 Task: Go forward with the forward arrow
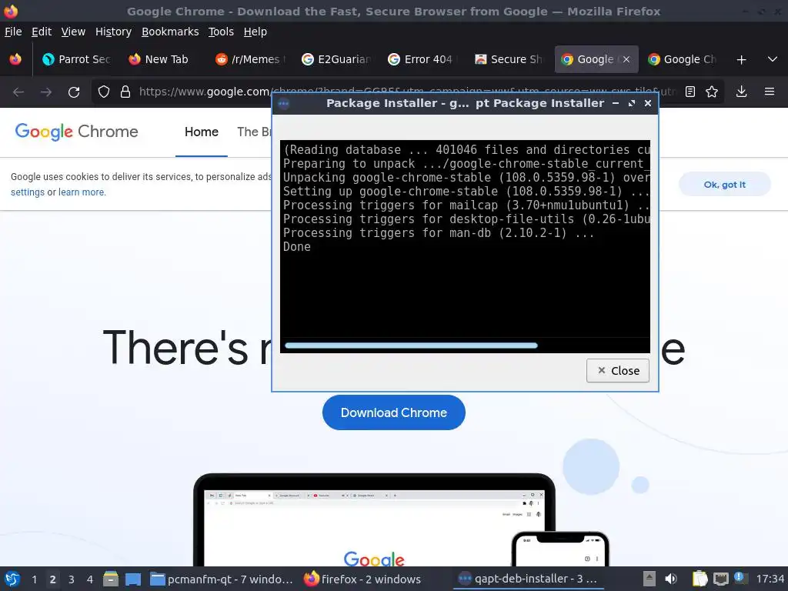click(x=46, y=92)
